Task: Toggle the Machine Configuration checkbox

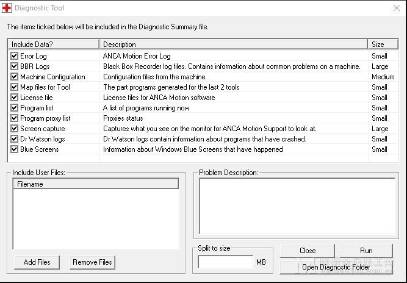Action: click(x=14, y=76)
